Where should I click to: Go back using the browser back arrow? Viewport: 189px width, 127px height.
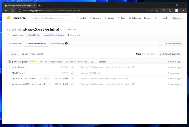6,11
